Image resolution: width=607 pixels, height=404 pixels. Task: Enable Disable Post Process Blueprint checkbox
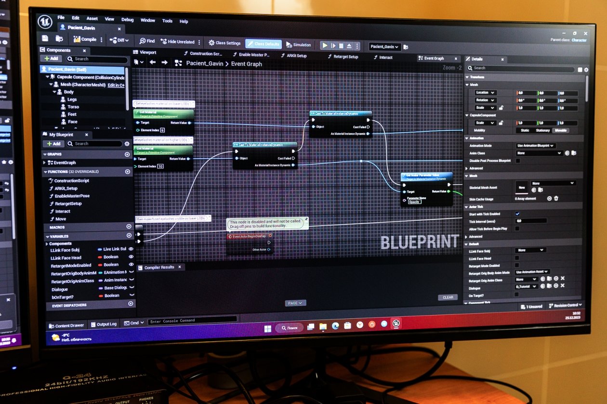click(x=518, y=161)
